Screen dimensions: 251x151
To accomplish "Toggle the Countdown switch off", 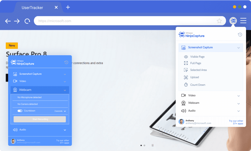I will pos(20,111).
